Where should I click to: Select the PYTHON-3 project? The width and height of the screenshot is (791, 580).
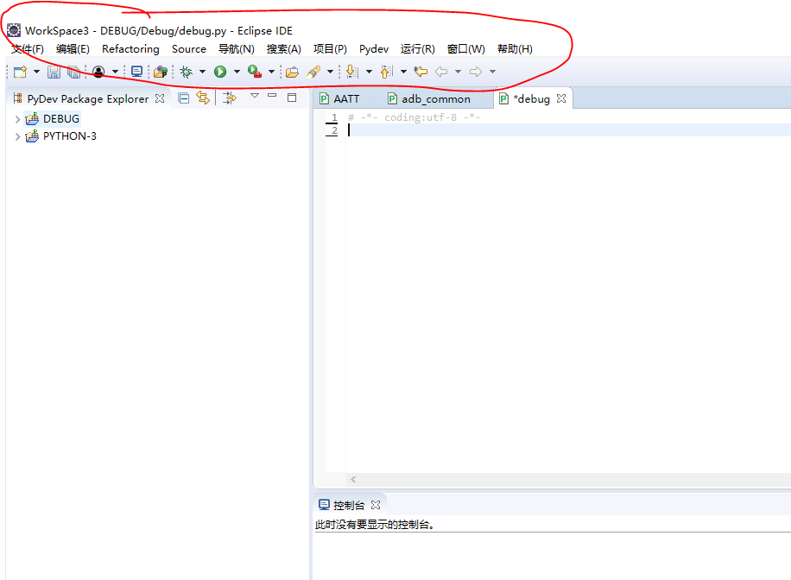(x=70, y=136)
